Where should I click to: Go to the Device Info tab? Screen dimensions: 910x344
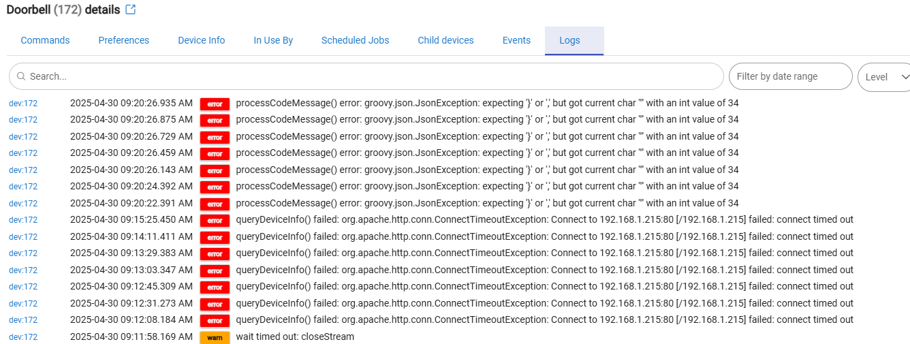click(201, 40)
